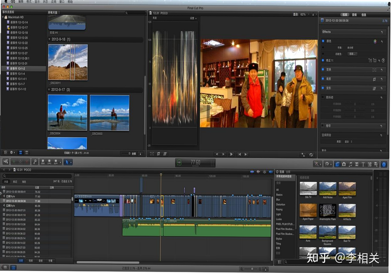Click the match color choose button
The height and width of the screenshot is (273, 391).
tap(352, 54)
